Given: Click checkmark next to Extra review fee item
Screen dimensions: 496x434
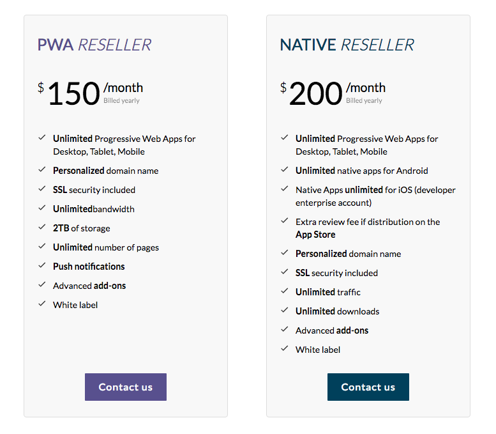Looking at the screenshot, I should point(285,221).
